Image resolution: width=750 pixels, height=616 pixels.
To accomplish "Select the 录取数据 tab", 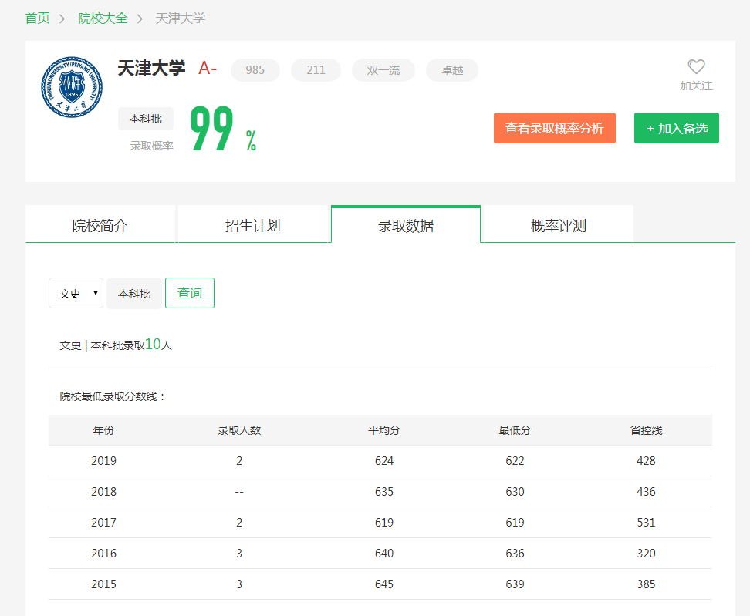I will 406,225.
